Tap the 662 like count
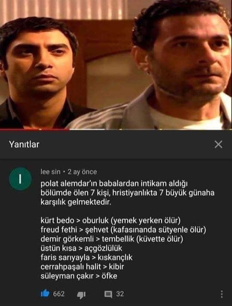Image resolution: width=232 pixels, height=306 pixels. [x=59, y=294]
